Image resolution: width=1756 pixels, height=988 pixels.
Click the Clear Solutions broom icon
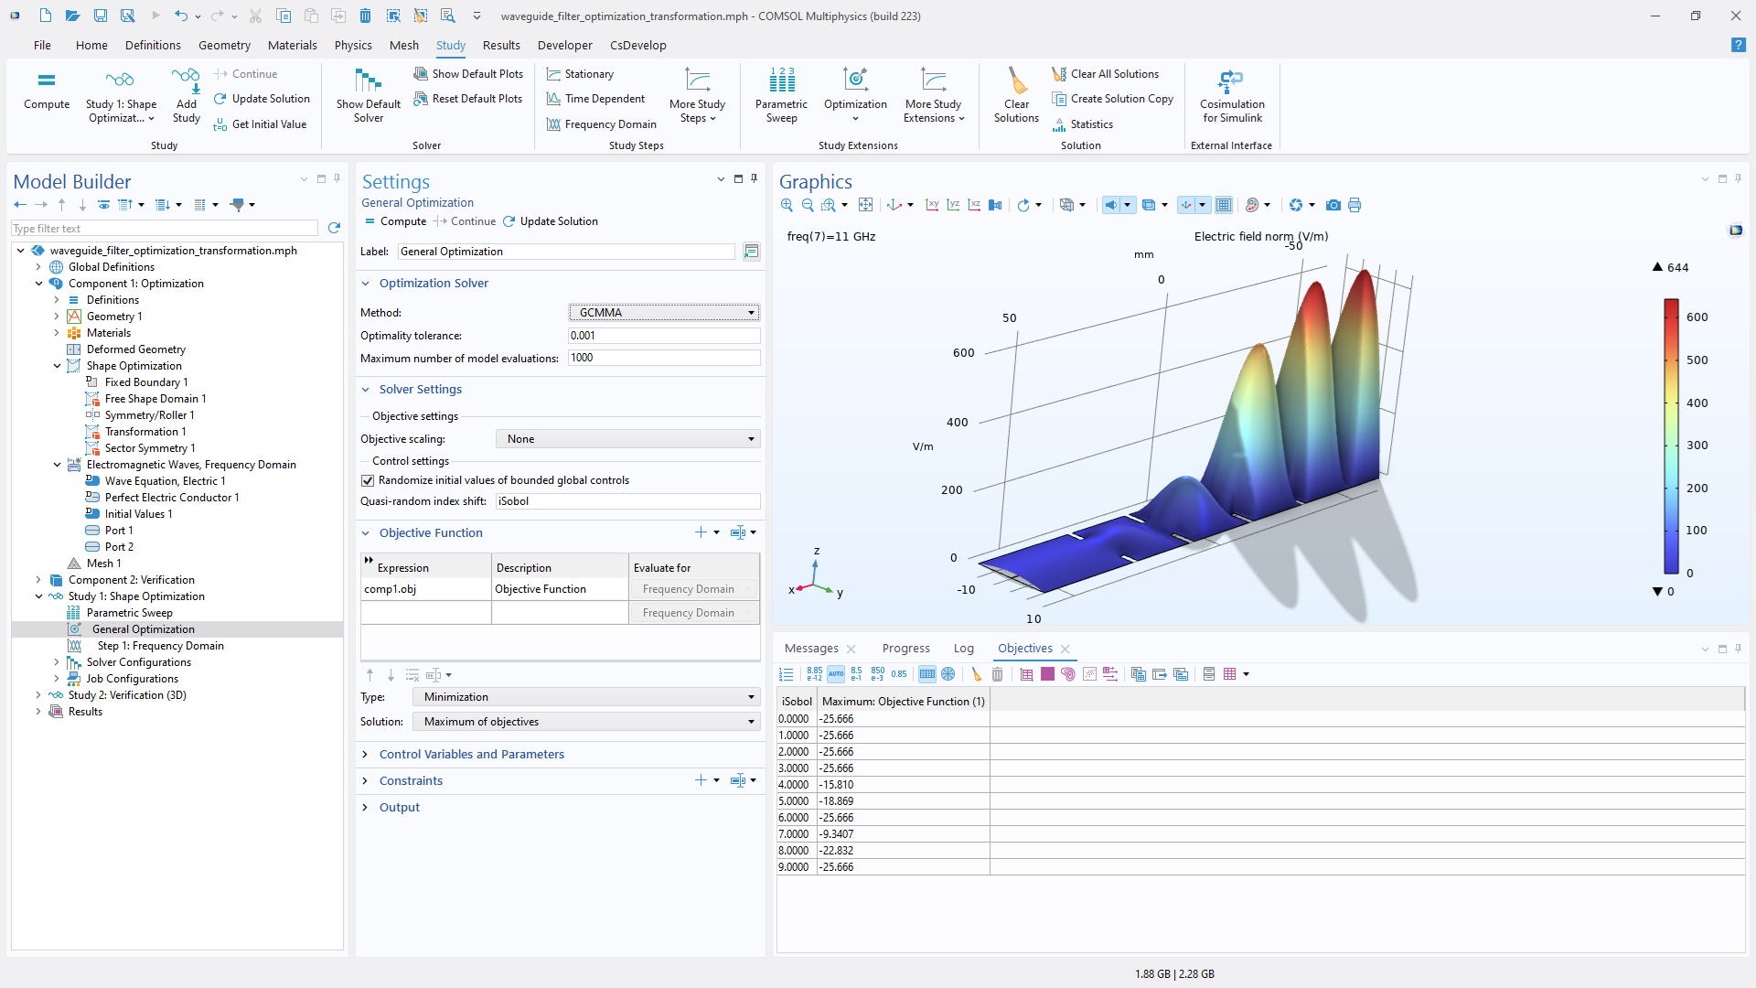[1016, 81]
